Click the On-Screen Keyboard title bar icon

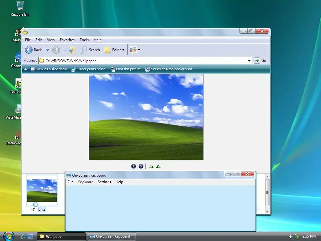[x=69, y=175]
